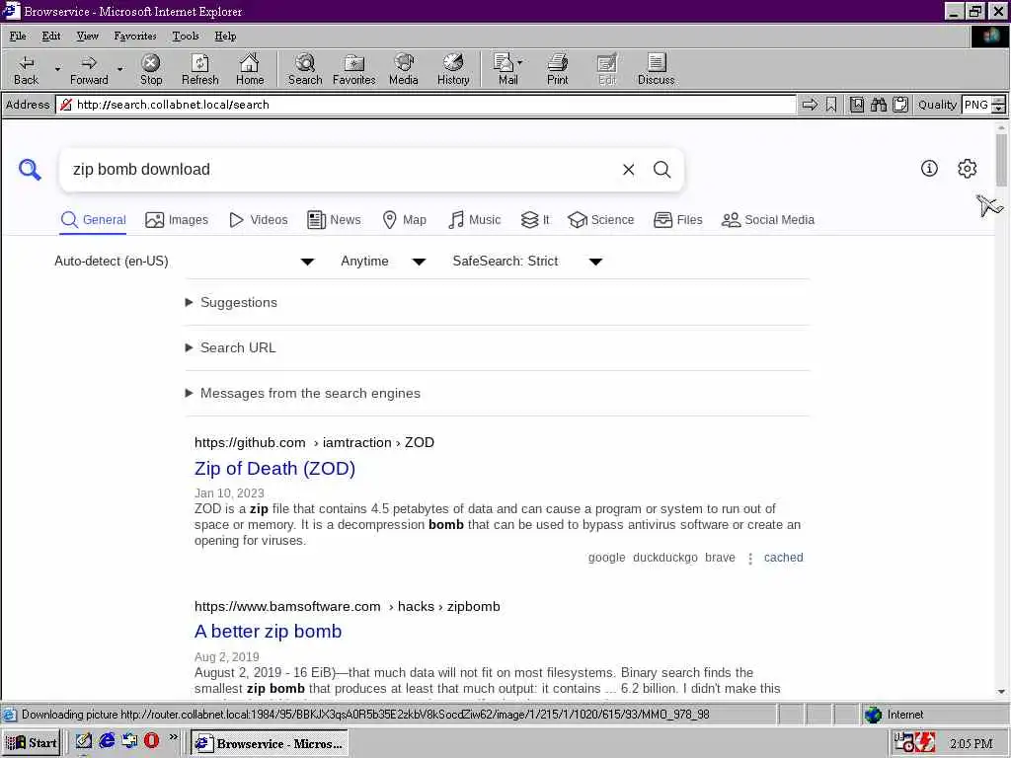Click the vertical page scrollbar thumb
This screenshot has height=758, width=1011.
[x=1001, y=160]
